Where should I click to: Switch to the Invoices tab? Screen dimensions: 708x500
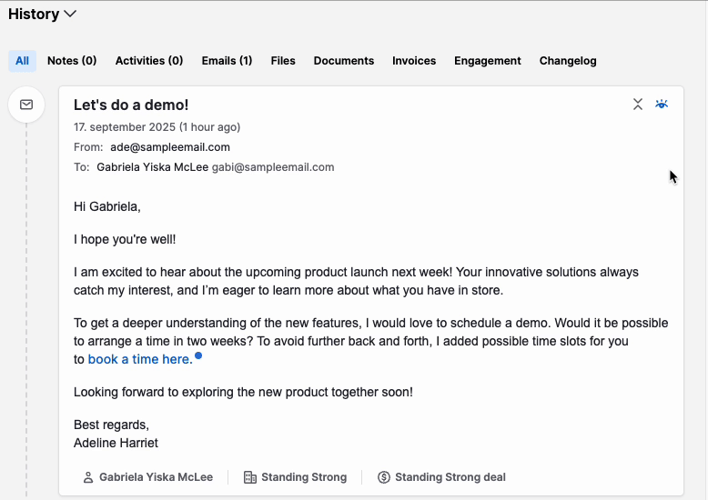[414, 61]
